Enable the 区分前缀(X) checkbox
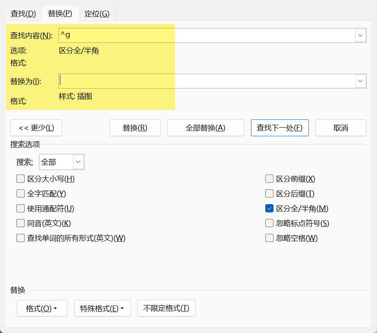Viewport: 377px width, 333px height. click(269, 179)
